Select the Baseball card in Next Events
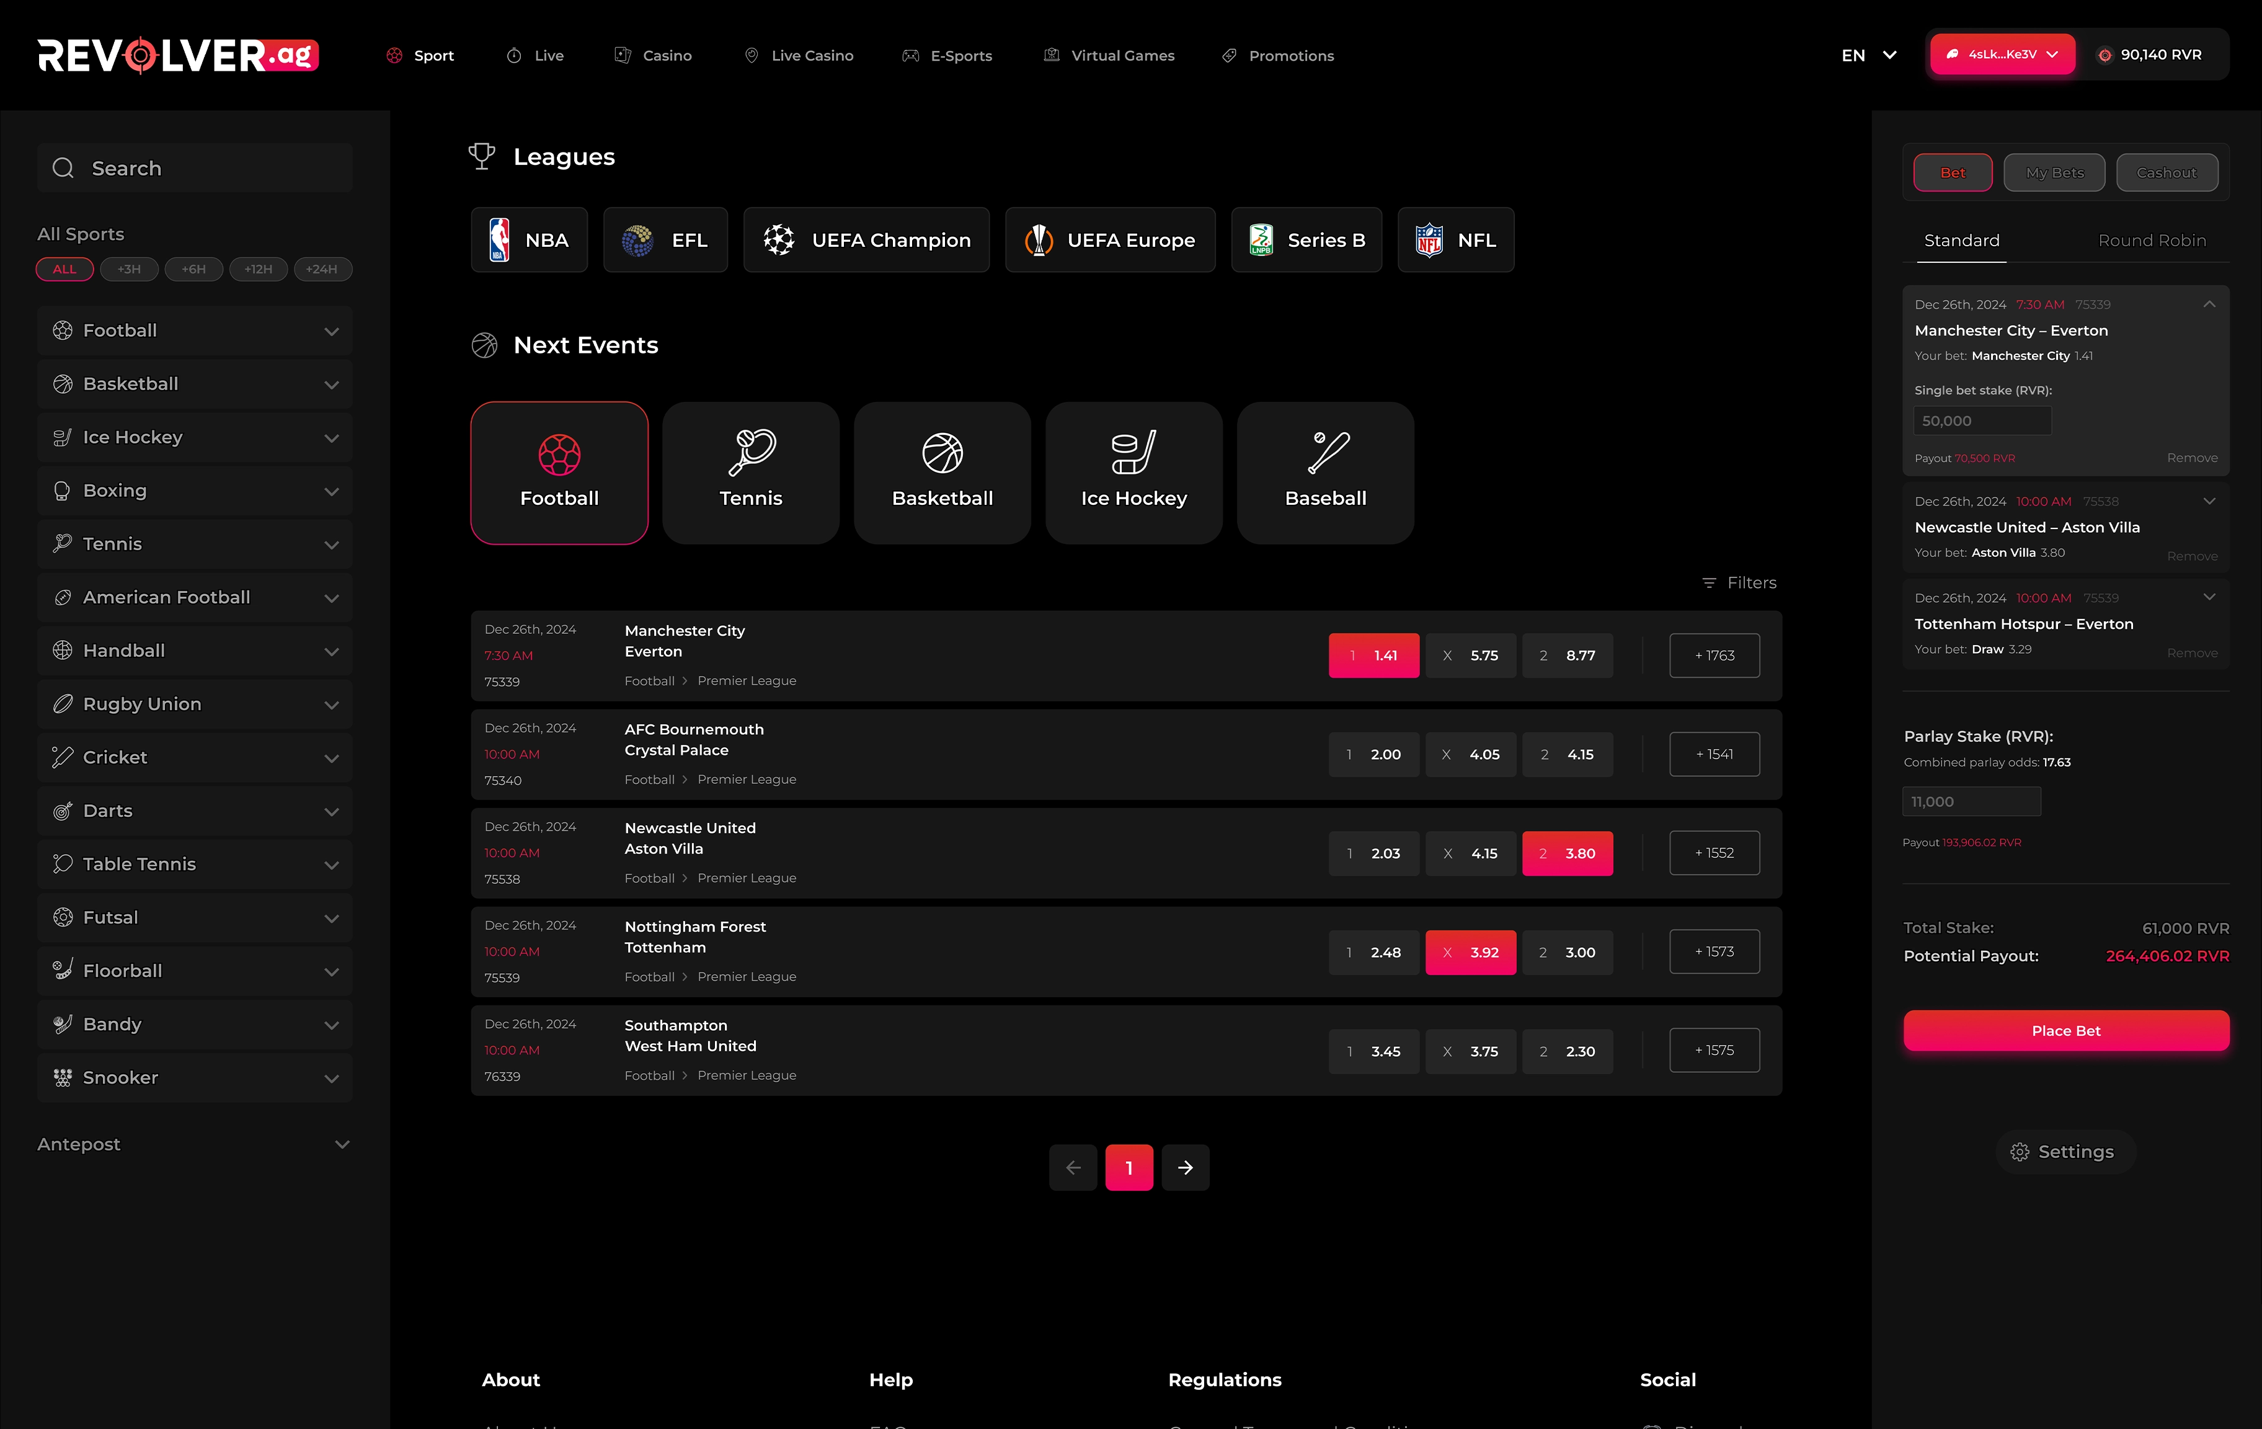This screenshot has width=2262, height=1429. pyautogui.click(x=1326, y=473)
